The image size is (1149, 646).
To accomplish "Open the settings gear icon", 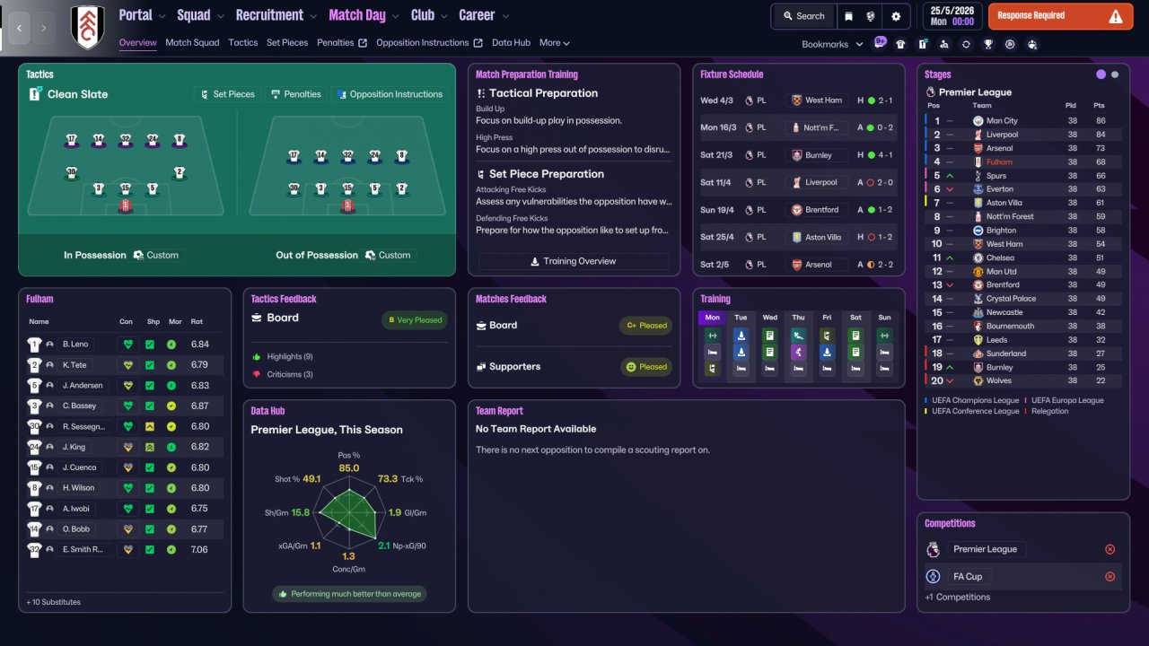I will [x=896, y=16].
